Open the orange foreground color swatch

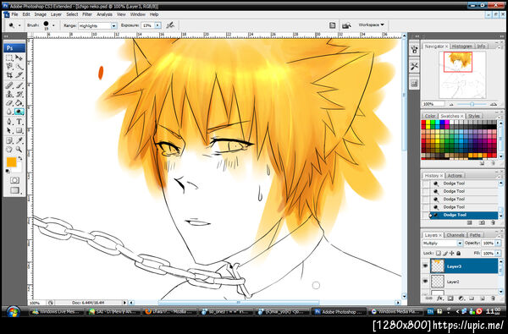coord(11,162)
